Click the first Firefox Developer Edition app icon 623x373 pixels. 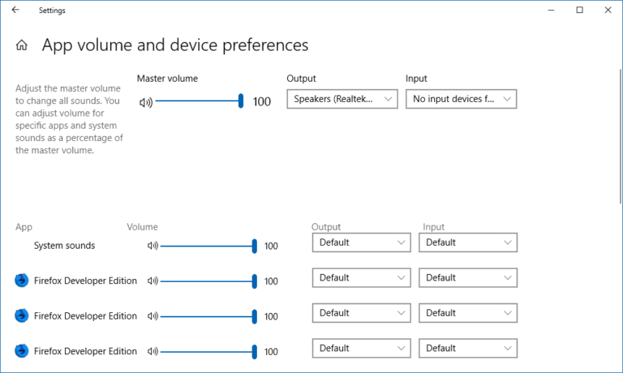point(22,281)
